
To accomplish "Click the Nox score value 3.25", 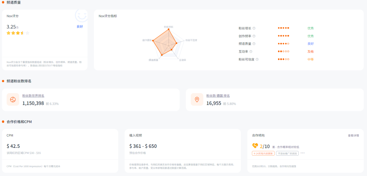I will [11, 27].
